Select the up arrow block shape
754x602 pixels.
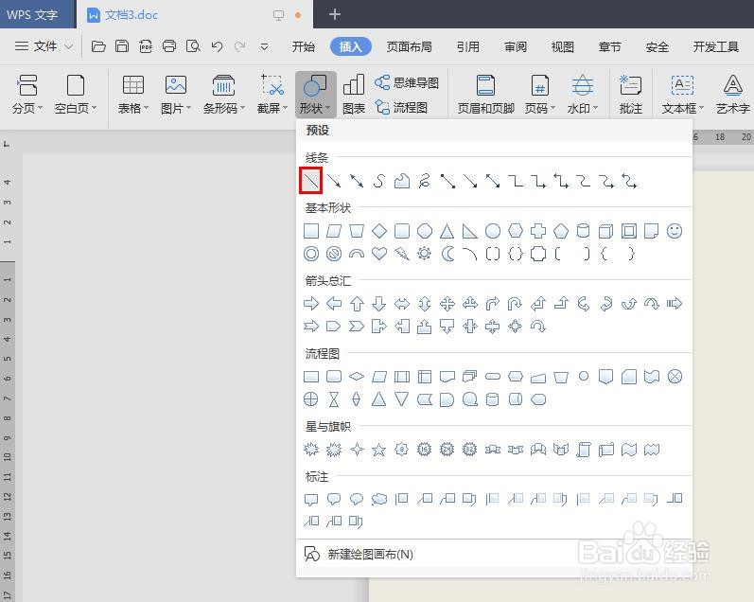point(357,304)
